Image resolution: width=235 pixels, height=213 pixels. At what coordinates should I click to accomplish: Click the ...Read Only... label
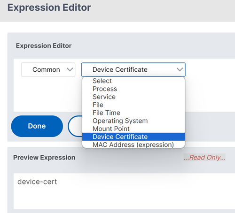(x=204, y=157)
